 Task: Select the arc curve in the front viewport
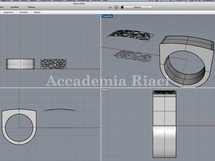click(60, 110)
